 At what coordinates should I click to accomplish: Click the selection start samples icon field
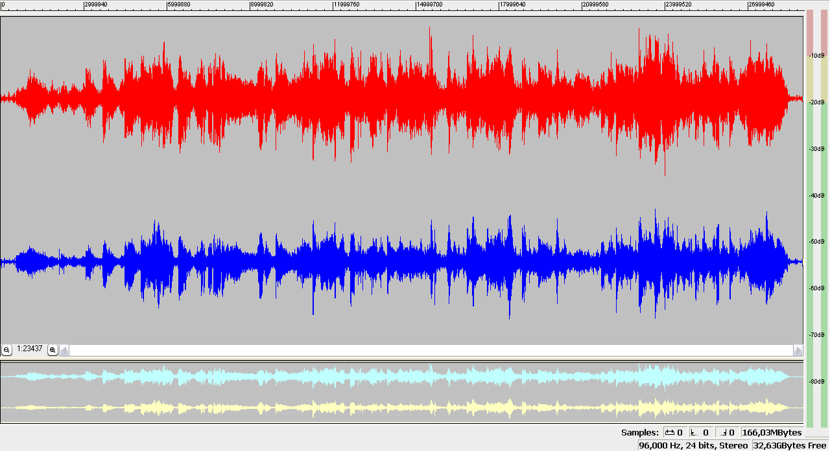click(700, 432)
